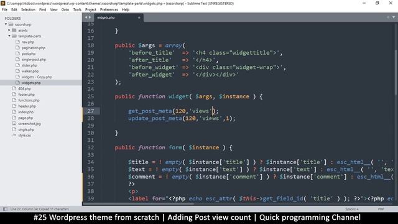
Task: Open the Preferences menu
Action: click(109, 10)
